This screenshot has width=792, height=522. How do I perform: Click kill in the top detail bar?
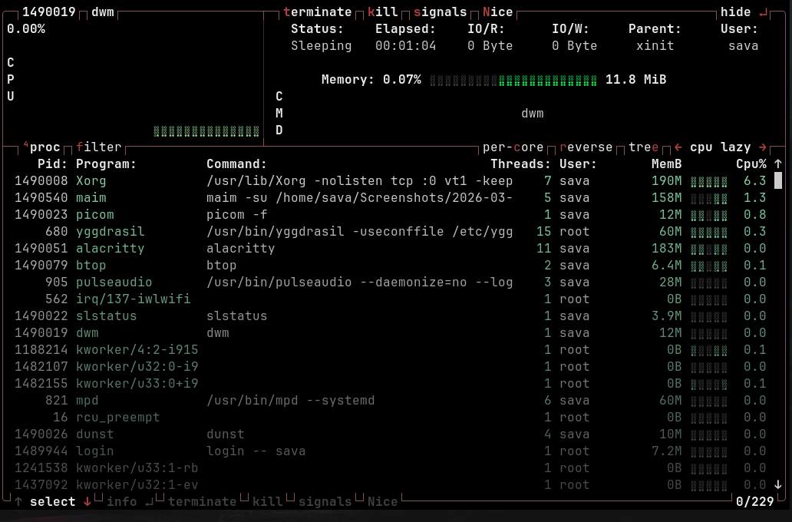pos(382,12)
